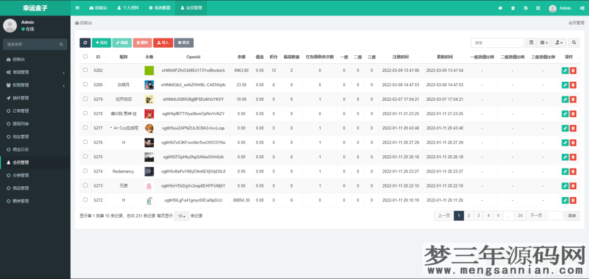
Task: Open the columns visibility dropdown
Action: click(x=544, y=43)
